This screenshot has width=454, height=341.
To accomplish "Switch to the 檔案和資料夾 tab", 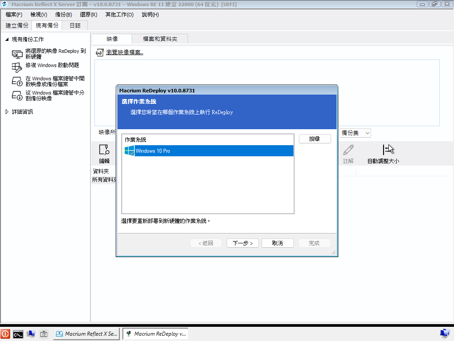I will pos(160,39).
